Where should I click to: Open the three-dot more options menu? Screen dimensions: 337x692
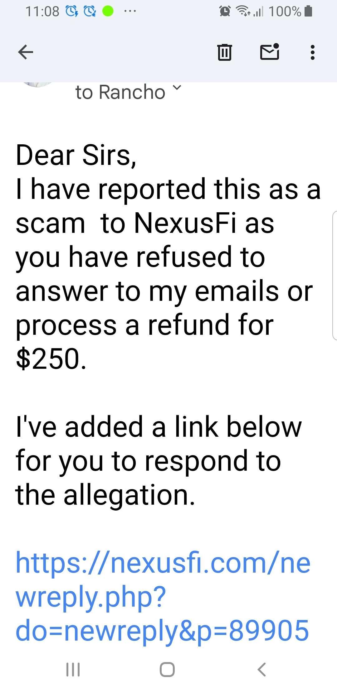312,52
